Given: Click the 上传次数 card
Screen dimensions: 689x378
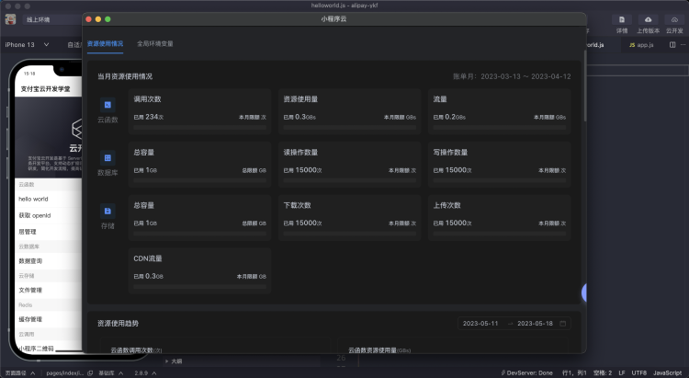Looking at the screenshot, I should 500,218.
